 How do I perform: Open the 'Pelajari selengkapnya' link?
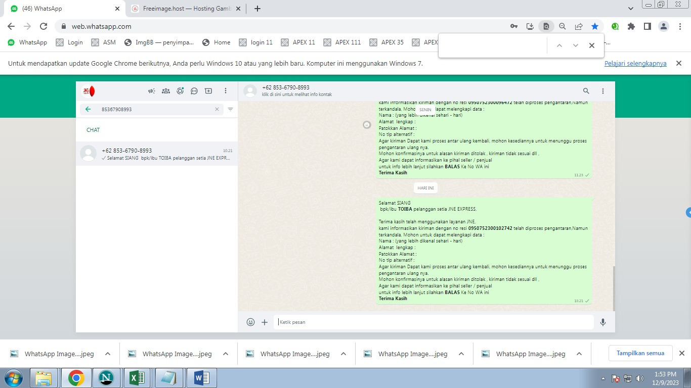(x=635, y=64)
